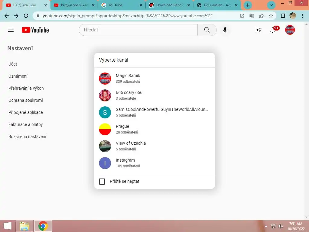Click the search magnifier button
The height and width of the screenshot is (232, 309).
(x=207, y=30)
